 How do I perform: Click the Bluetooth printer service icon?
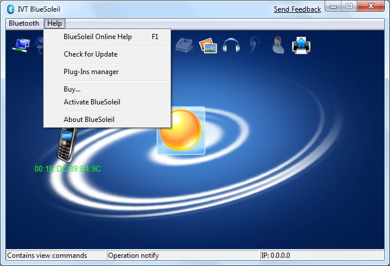pos(301,45)
